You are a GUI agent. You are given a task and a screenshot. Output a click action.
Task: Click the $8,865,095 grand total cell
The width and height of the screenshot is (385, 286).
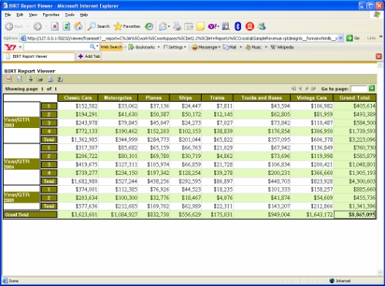[x=355, y=214]
